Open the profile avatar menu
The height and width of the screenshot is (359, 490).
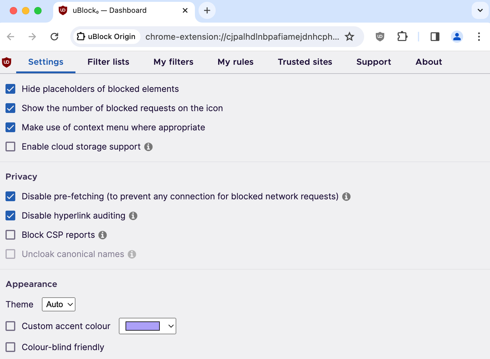coord(457,37)
